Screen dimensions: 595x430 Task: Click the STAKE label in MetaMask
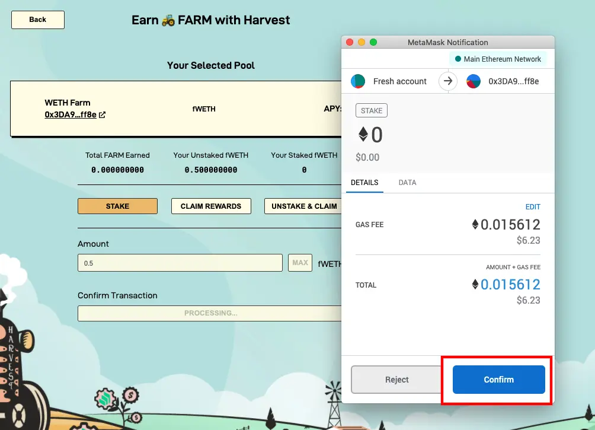(x=372, y=110)
